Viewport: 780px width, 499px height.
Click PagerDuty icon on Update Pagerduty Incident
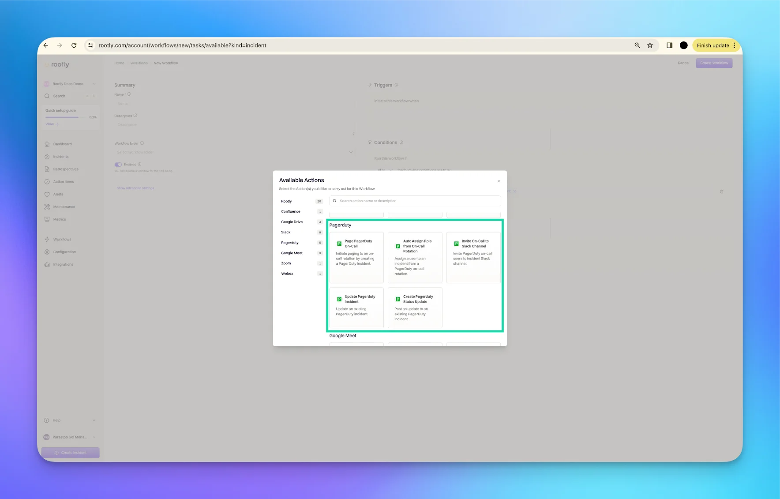[x=339, y=299]
